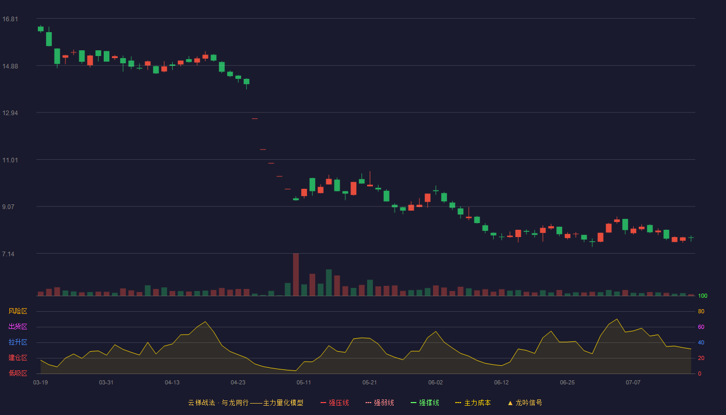Click the 03-31 date label

coord(106,382)
